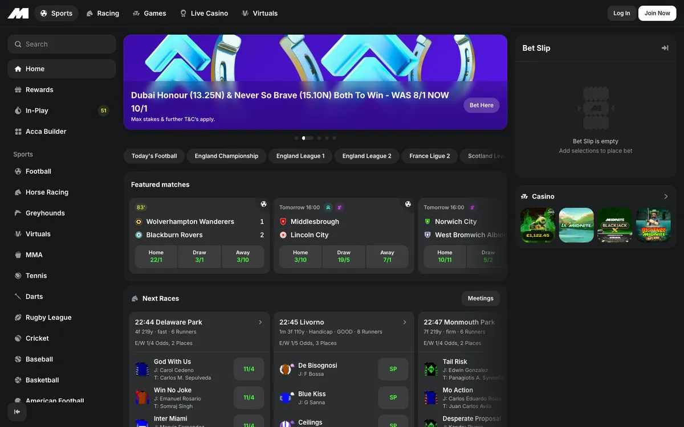The height and width of the screenshot is (427, 684).
Task: Open the Big Bass Midnite game thumbnail
Action: tap(653, 225)
